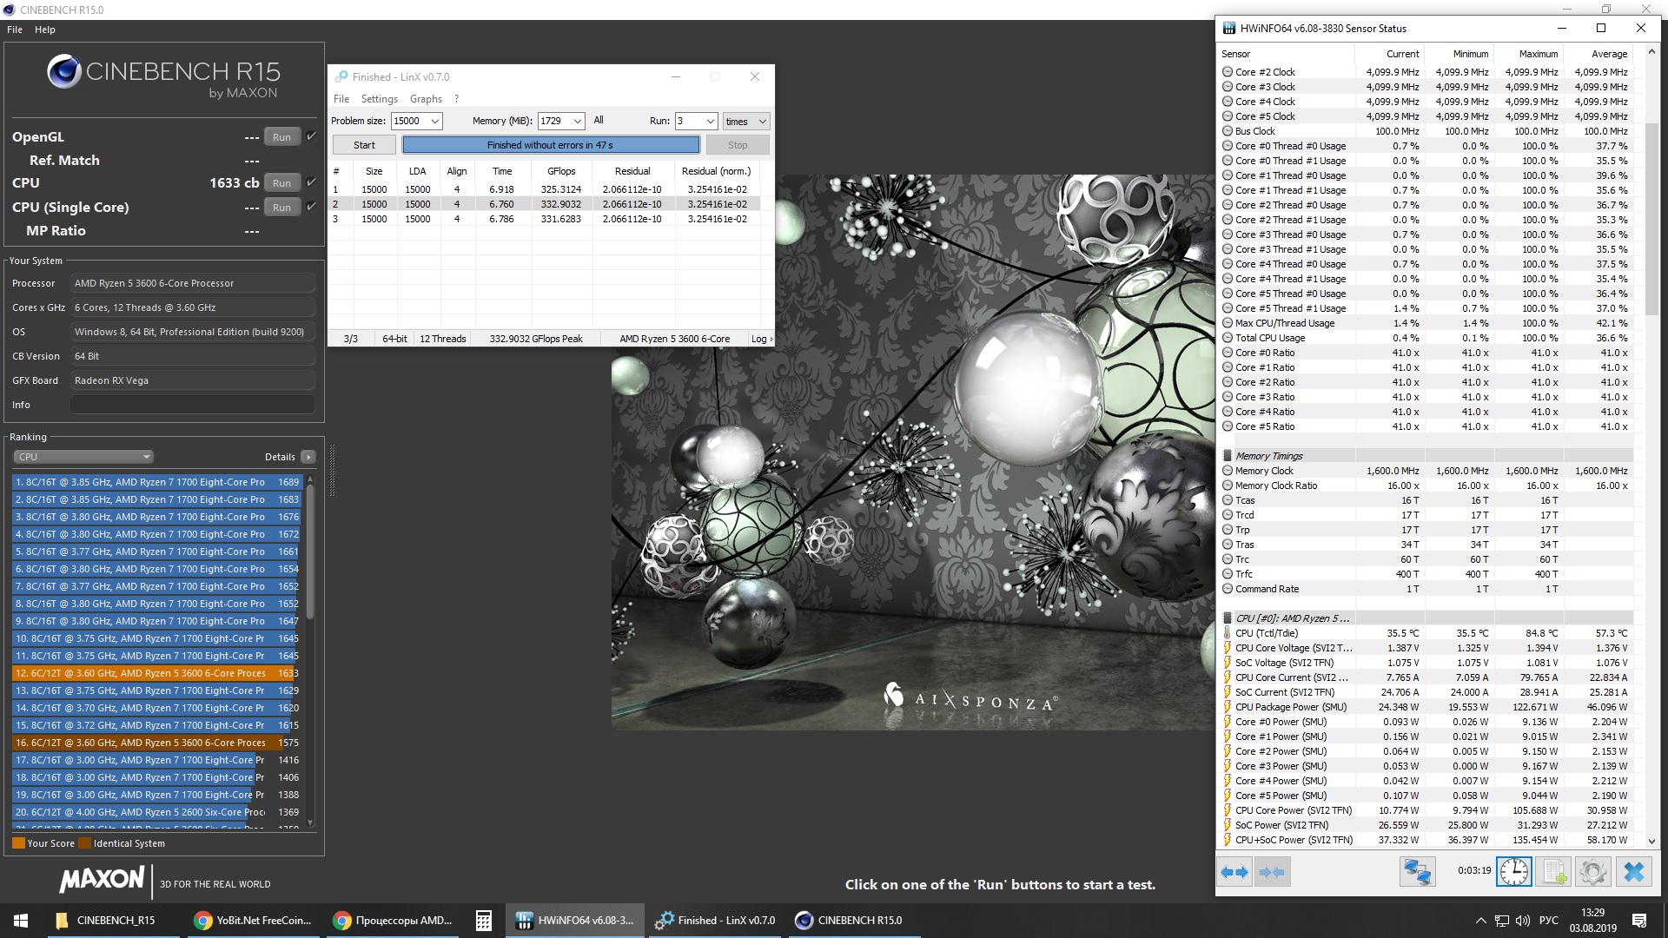The image size is (1668, 938).
Task: Open Cinebench File menu
Action: (15, 30)
